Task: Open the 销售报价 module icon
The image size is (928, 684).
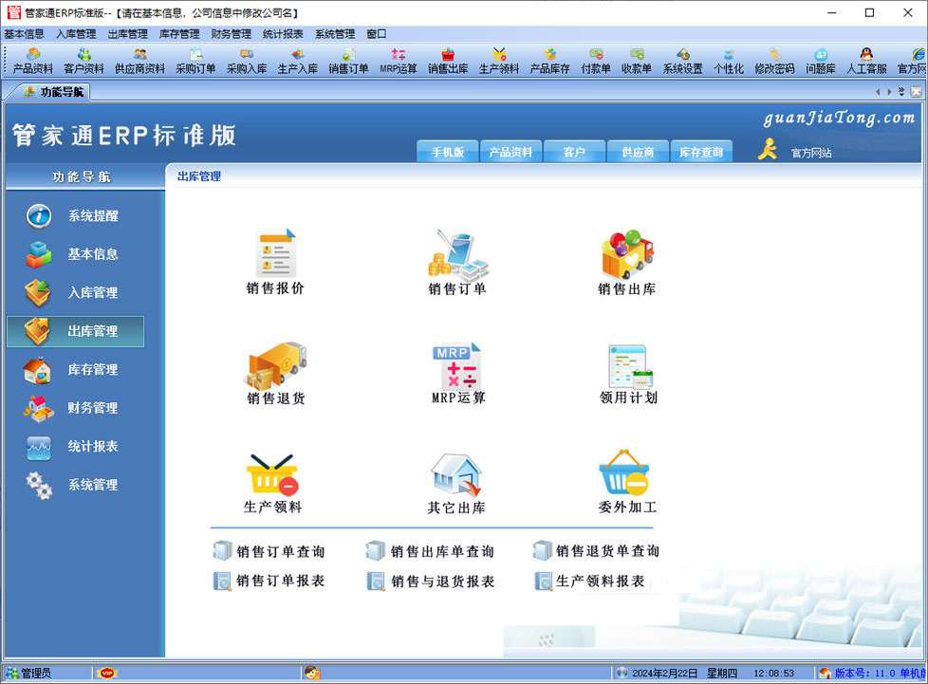Action: [x=275, y=254]
